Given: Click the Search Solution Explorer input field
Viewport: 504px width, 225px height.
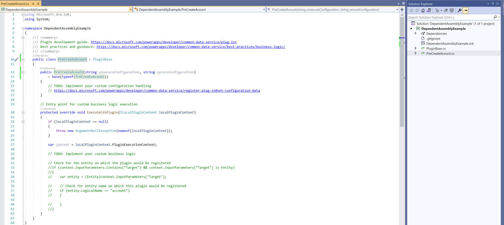Looking at the screenshot, I should click(x=450, y=17).
